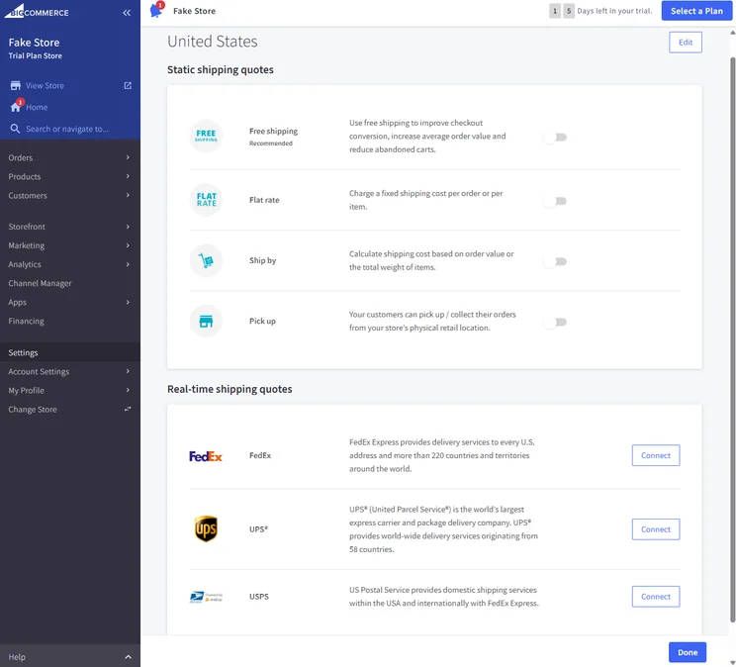Open store via external link icon

[x=128, y=85]
